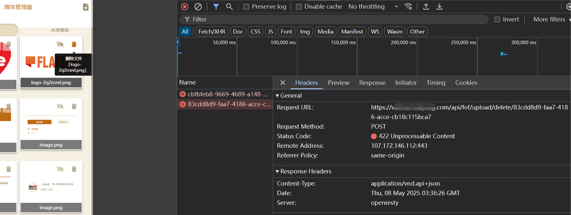The width and height of the screenshot is (571, 215).
Task: Filter by Doc requests
Action: point(238,32)
